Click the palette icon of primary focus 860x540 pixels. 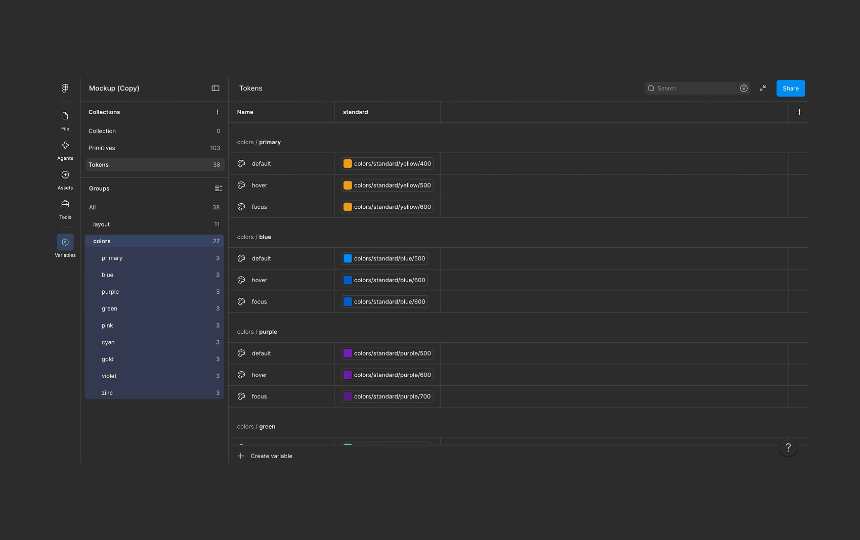tap(241, 207)
